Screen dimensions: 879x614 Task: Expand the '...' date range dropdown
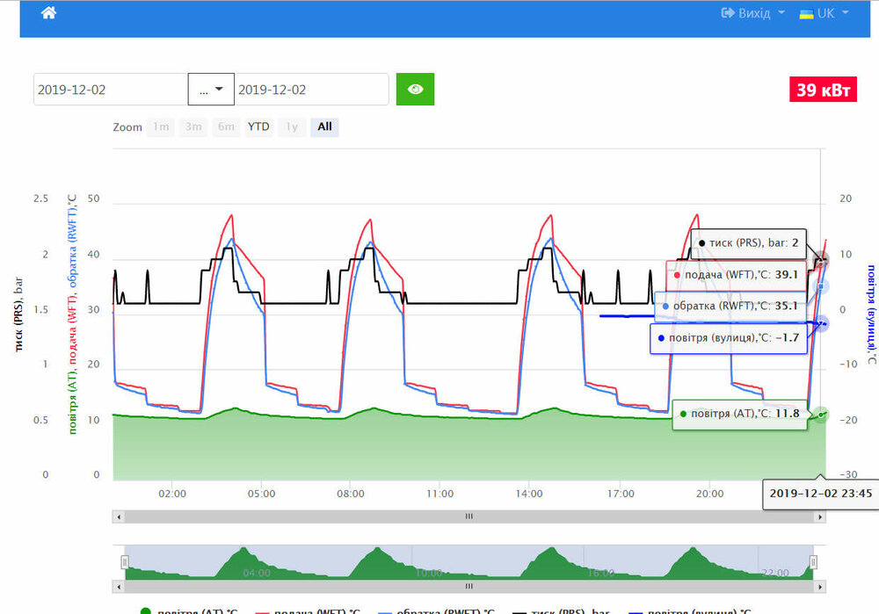pyautogui.click(x=211, y=90)
